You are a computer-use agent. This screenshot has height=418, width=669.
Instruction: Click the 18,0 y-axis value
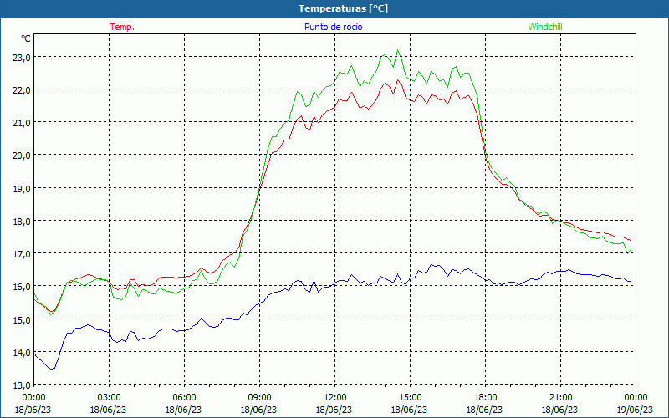(x=22, y=221)
